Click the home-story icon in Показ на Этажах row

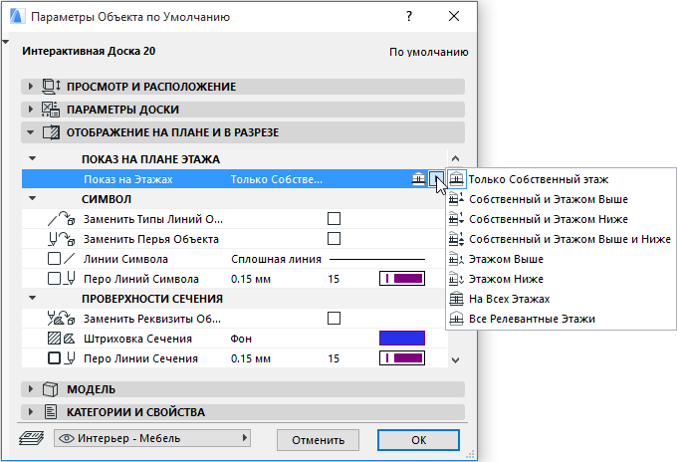418,179
